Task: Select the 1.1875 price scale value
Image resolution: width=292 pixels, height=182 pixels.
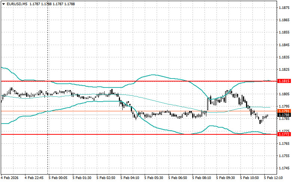Action: pyautogui.click(x=284, y=7)
